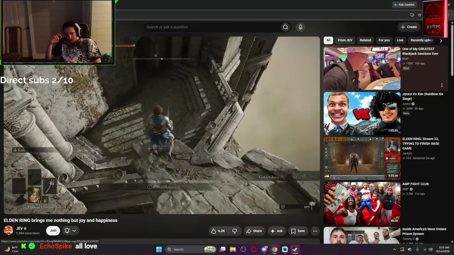Open OBS Studio from the taskbar
The height and width of the screenshot is (255, 454).
tap(243, 249)
